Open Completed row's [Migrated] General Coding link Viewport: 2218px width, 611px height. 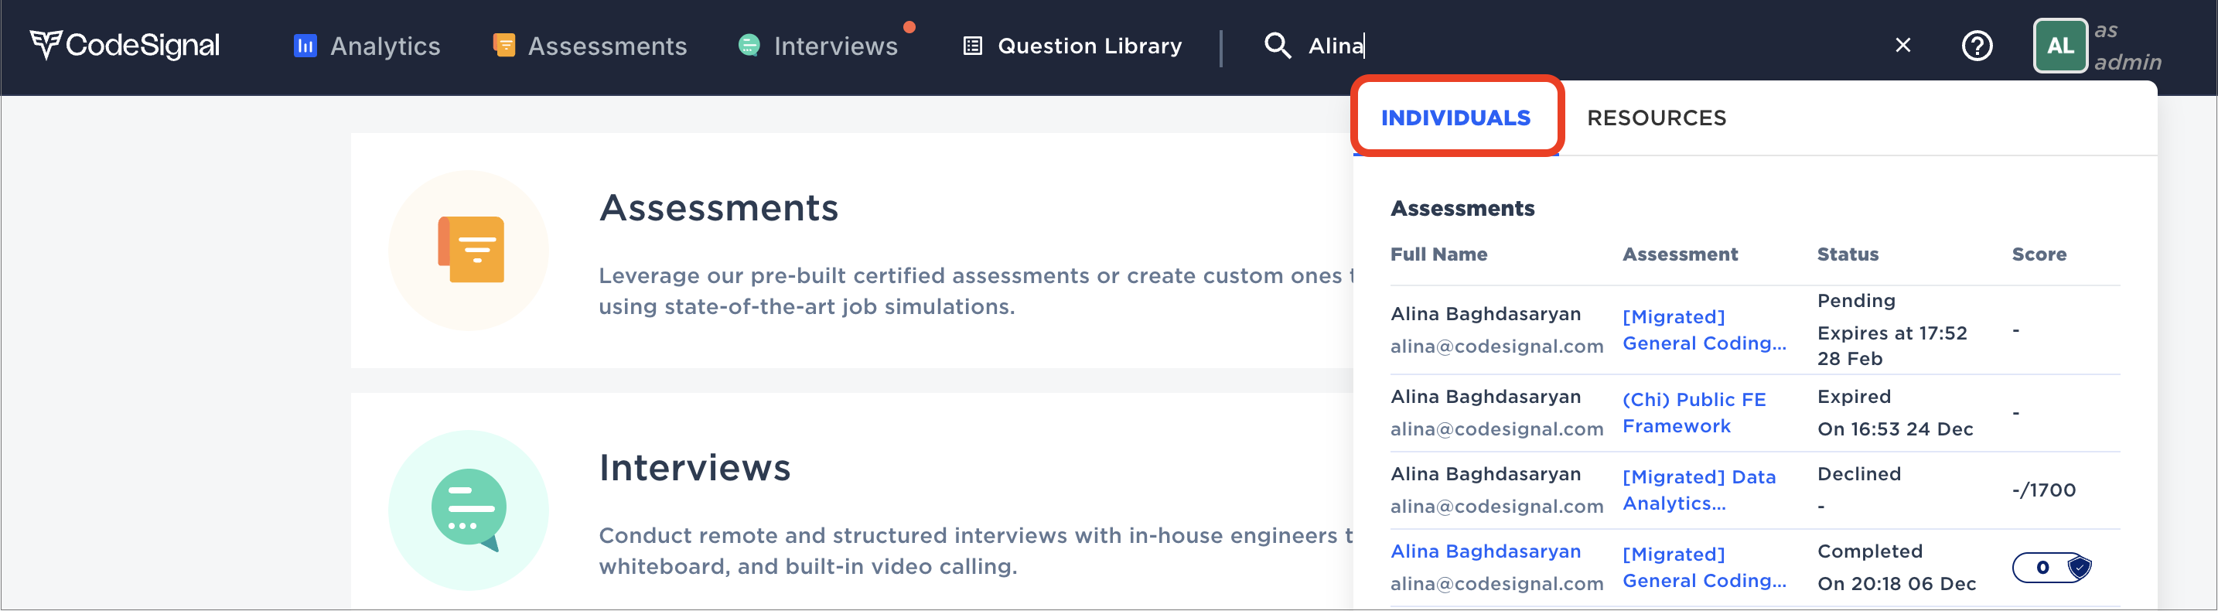pyautogui.click(x=1704, y=567)
